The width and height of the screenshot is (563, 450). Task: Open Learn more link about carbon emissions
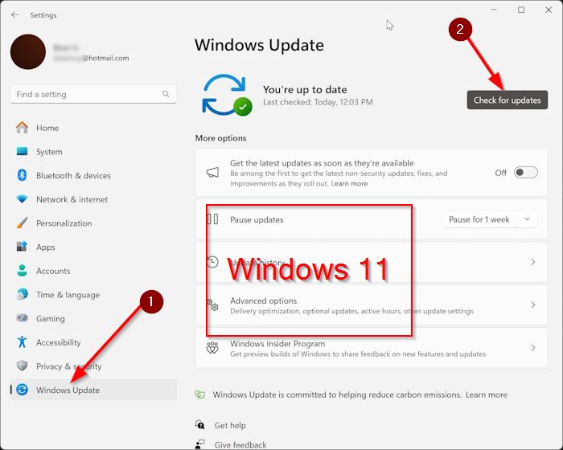pos(487,395)
